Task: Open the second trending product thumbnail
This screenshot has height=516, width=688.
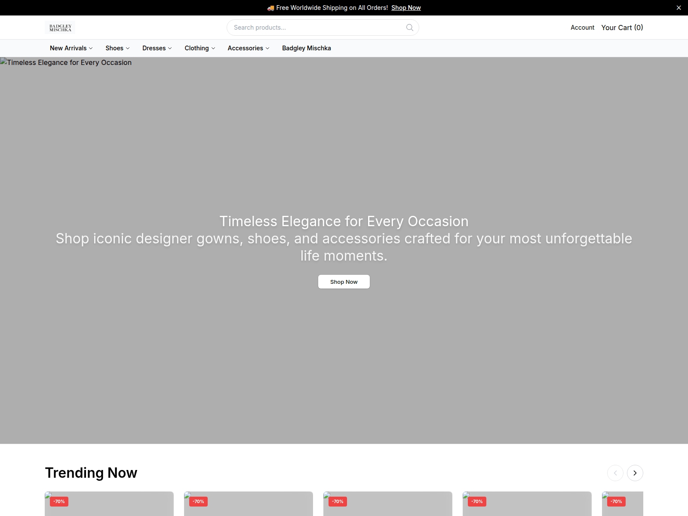Action: (x=249, y=504)
